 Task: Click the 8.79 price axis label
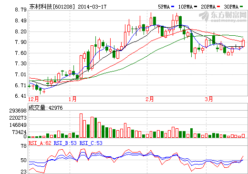(21, 10)
